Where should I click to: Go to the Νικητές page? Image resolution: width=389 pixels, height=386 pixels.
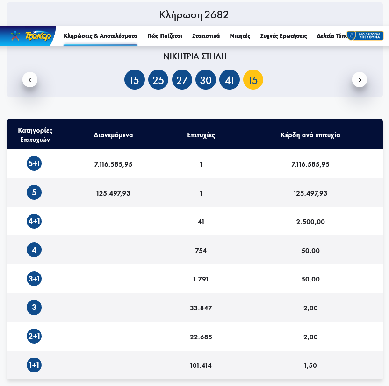(240, 36)
